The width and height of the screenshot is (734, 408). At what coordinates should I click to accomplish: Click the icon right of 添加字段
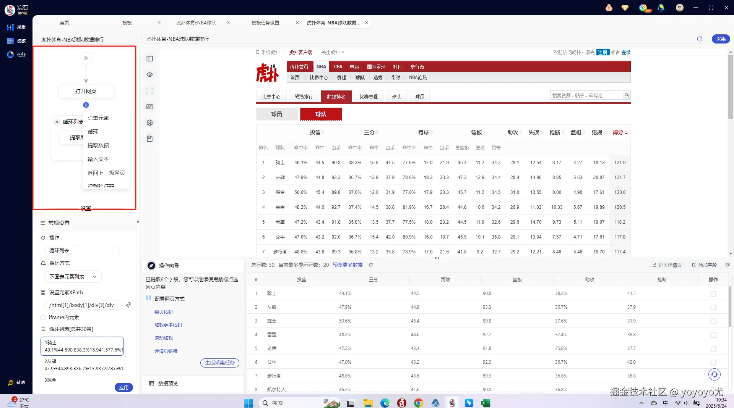pos(728,265)
